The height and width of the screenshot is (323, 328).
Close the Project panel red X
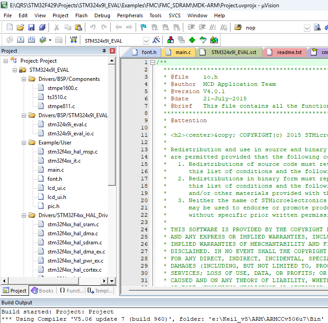tap(113, 51)
